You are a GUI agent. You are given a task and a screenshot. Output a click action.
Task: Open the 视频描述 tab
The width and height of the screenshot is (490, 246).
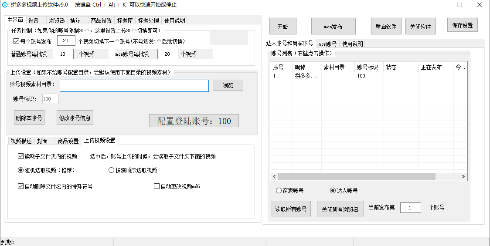(x=21, y=141)
